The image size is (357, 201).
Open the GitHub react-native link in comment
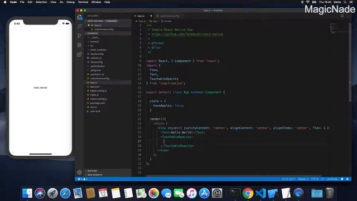(x=187, y=34)
